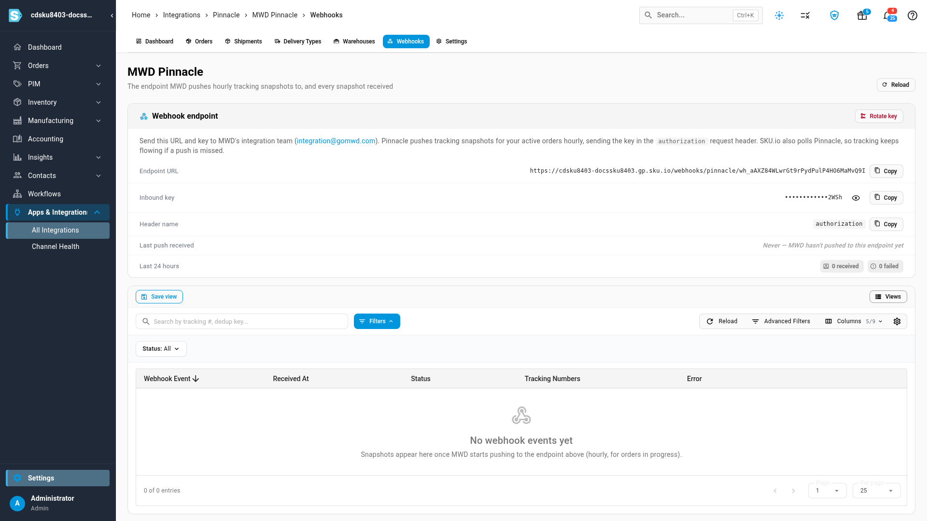
Task: Focus the tracking number search field
Action: [242, 321]
